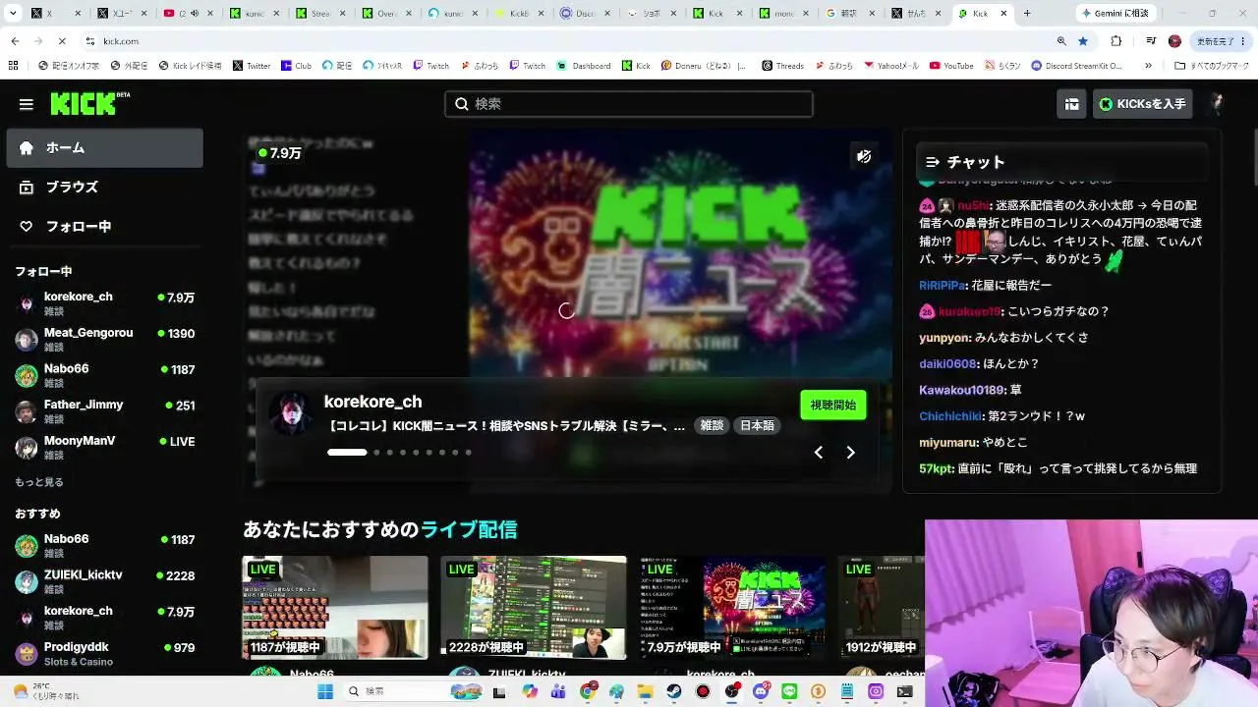1258x707 pixels.
Task: Open Father_Jimmy in followed channels
Action: 105,411
